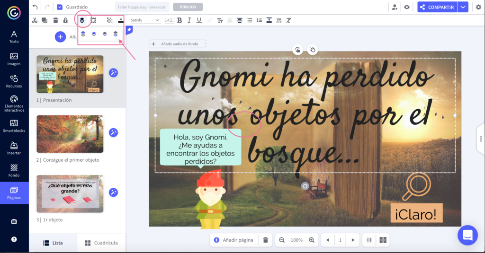Screen dimensions: 485x253
Task: Click Añadir página button
Action: tap(233, 240)
